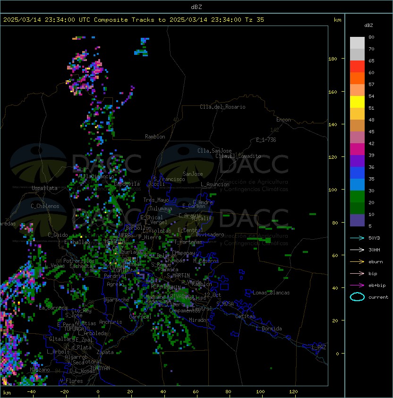
Task: Click the Potrerillos map label
Action: point(79,261)
